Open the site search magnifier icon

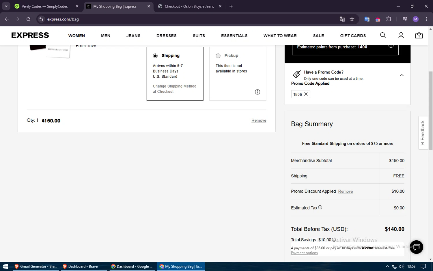383,35
